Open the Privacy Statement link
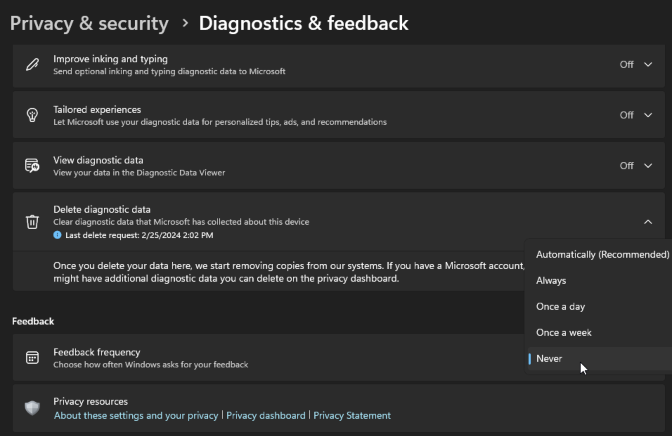 pyautogui.click(x=352, y=416)
